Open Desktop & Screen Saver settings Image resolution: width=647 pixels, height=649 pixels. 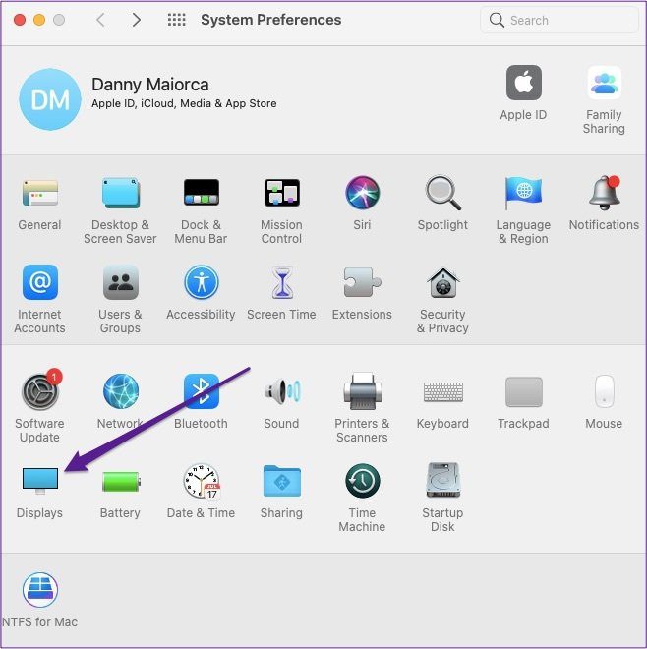[x=121, y=193]
